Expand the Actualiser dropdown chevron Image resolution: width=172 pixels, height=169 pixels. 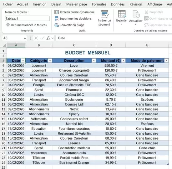pos(136,25)
